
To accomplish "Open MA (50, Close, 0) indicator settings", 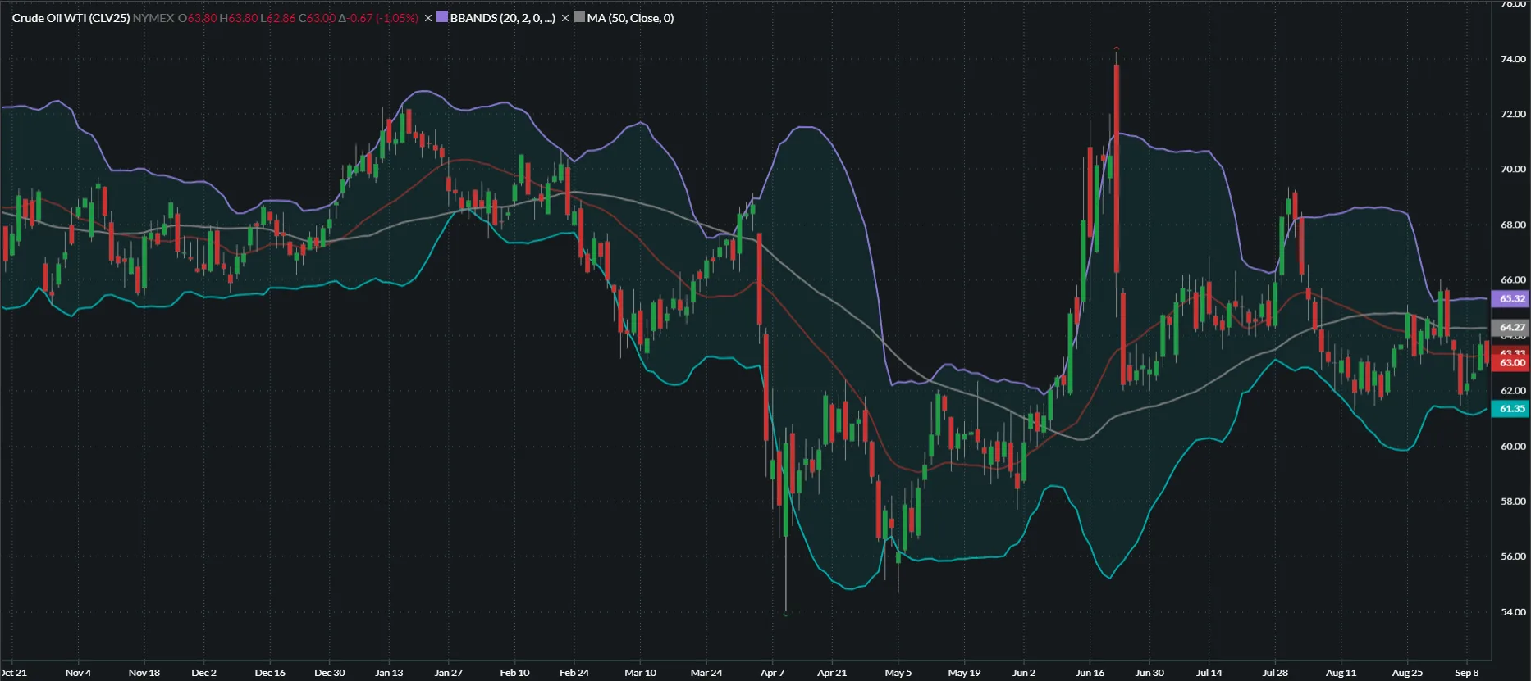I will [x=630, y=18].
